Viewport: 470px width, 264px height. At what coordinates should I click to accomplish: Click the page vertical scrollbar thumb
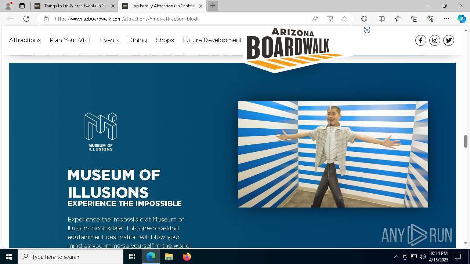pyautogui.click(x=466, y=141)
